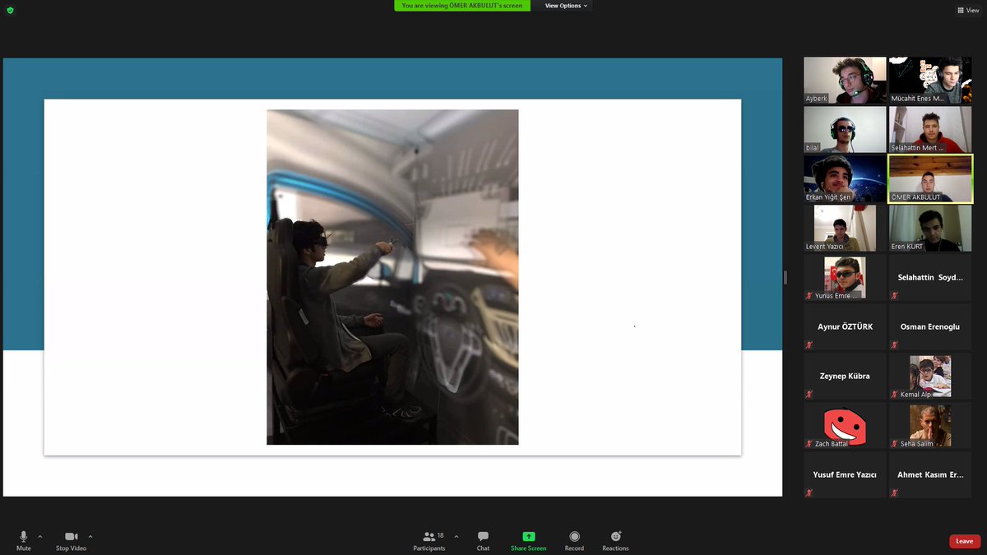Open Reactions menu
The height and width of the screenshot is (555, 987).
pyautogui.click(x=615, y=540)
